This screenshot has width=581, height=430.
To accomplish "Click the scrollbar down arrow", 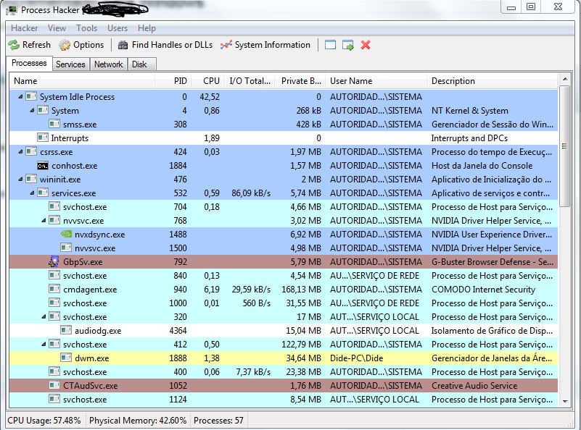I will click(x=565, y=401).
